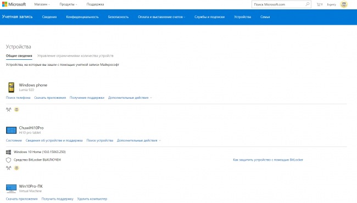Click the search magnifier icon
Image resolution: width=357 pixels, height=203 pixels.
[x=308, y=4]
